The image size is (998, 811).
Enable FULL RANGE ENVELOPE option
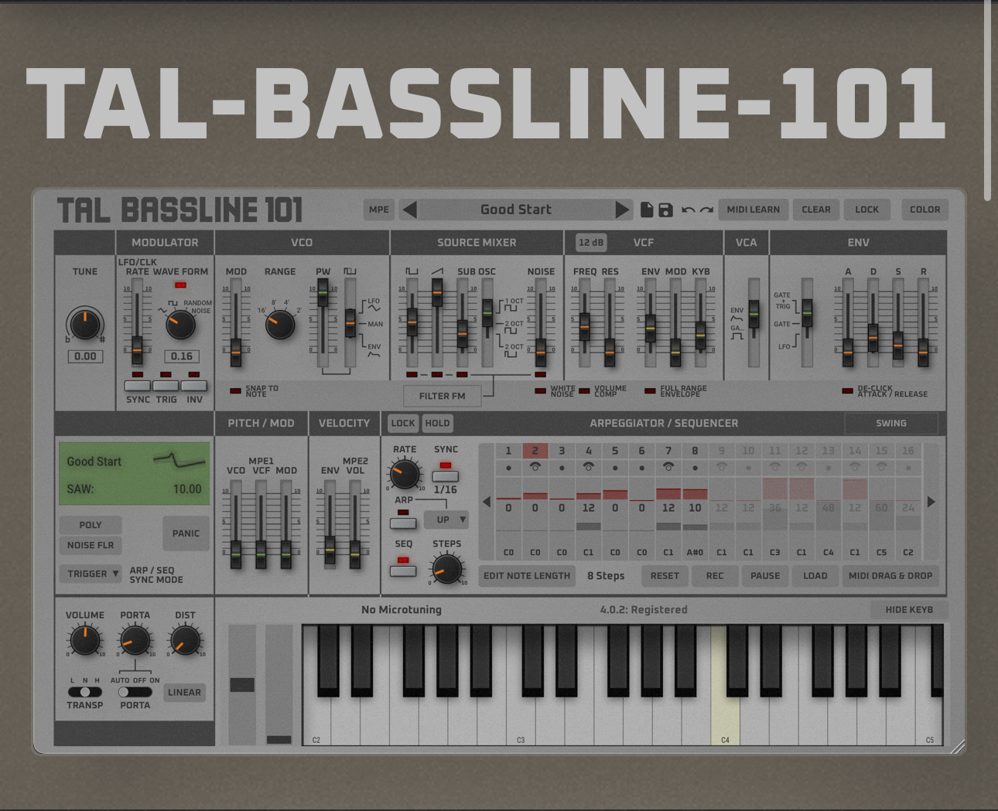[x=650, y=391]
